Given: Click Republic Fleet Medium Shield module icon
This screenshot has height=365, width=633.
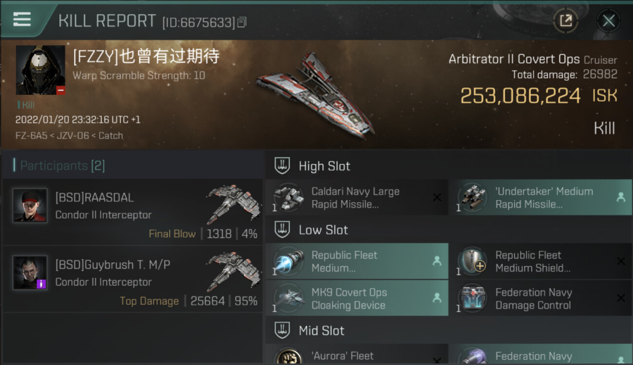Looking at the screenshot, I should point(472,261).
